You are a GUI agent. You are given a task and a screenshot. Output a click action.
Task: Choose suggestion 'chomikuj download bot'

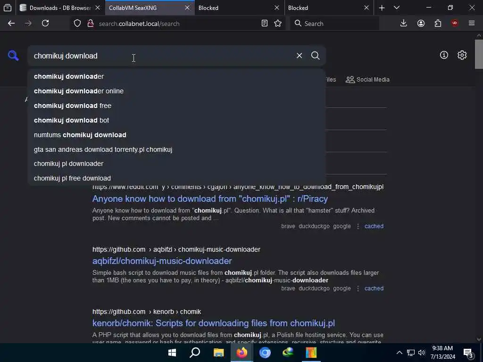(176, 120)
